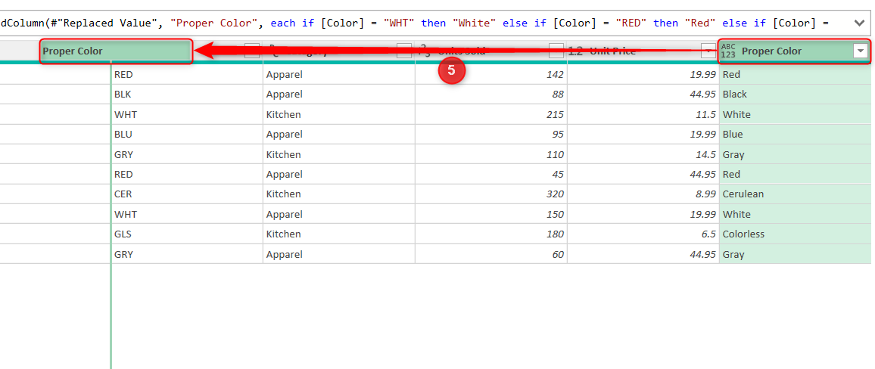
Task: Select the BLU color code cell
Action: click(x=187, y=135)
